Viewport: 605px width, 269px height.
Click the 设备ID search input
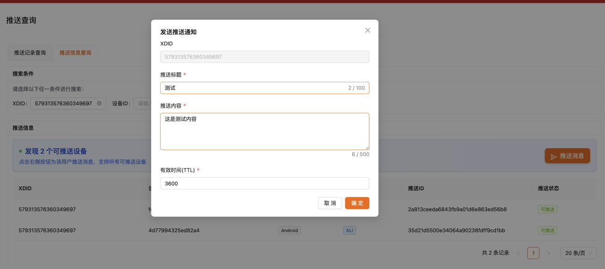point(142,103)
